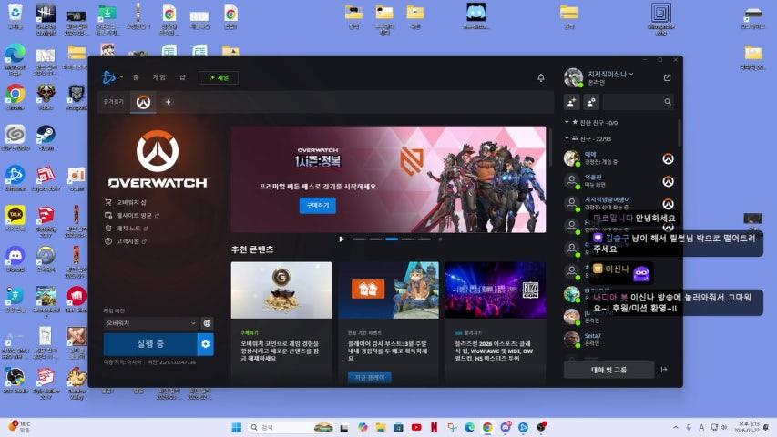This screenshot has height=437, width=777.
Task: Open Steam desktop shortcut
Action: [x=46, y=137]
